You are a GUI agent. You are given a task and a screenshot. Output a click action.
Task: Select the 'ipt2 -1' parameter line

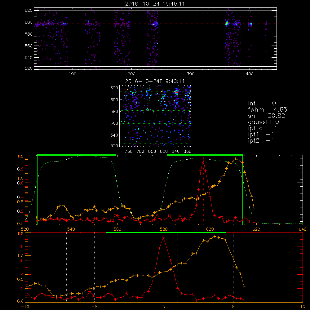click(x=261, y=140)
